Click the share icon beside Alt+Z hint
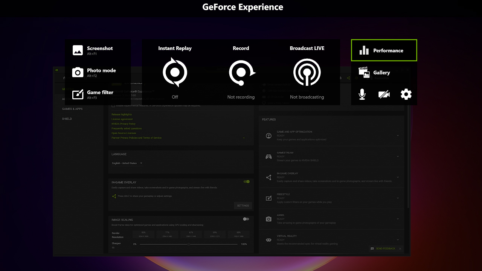Image resolution: width=482 pixels, height=271 pixels. tap(114, 196)
